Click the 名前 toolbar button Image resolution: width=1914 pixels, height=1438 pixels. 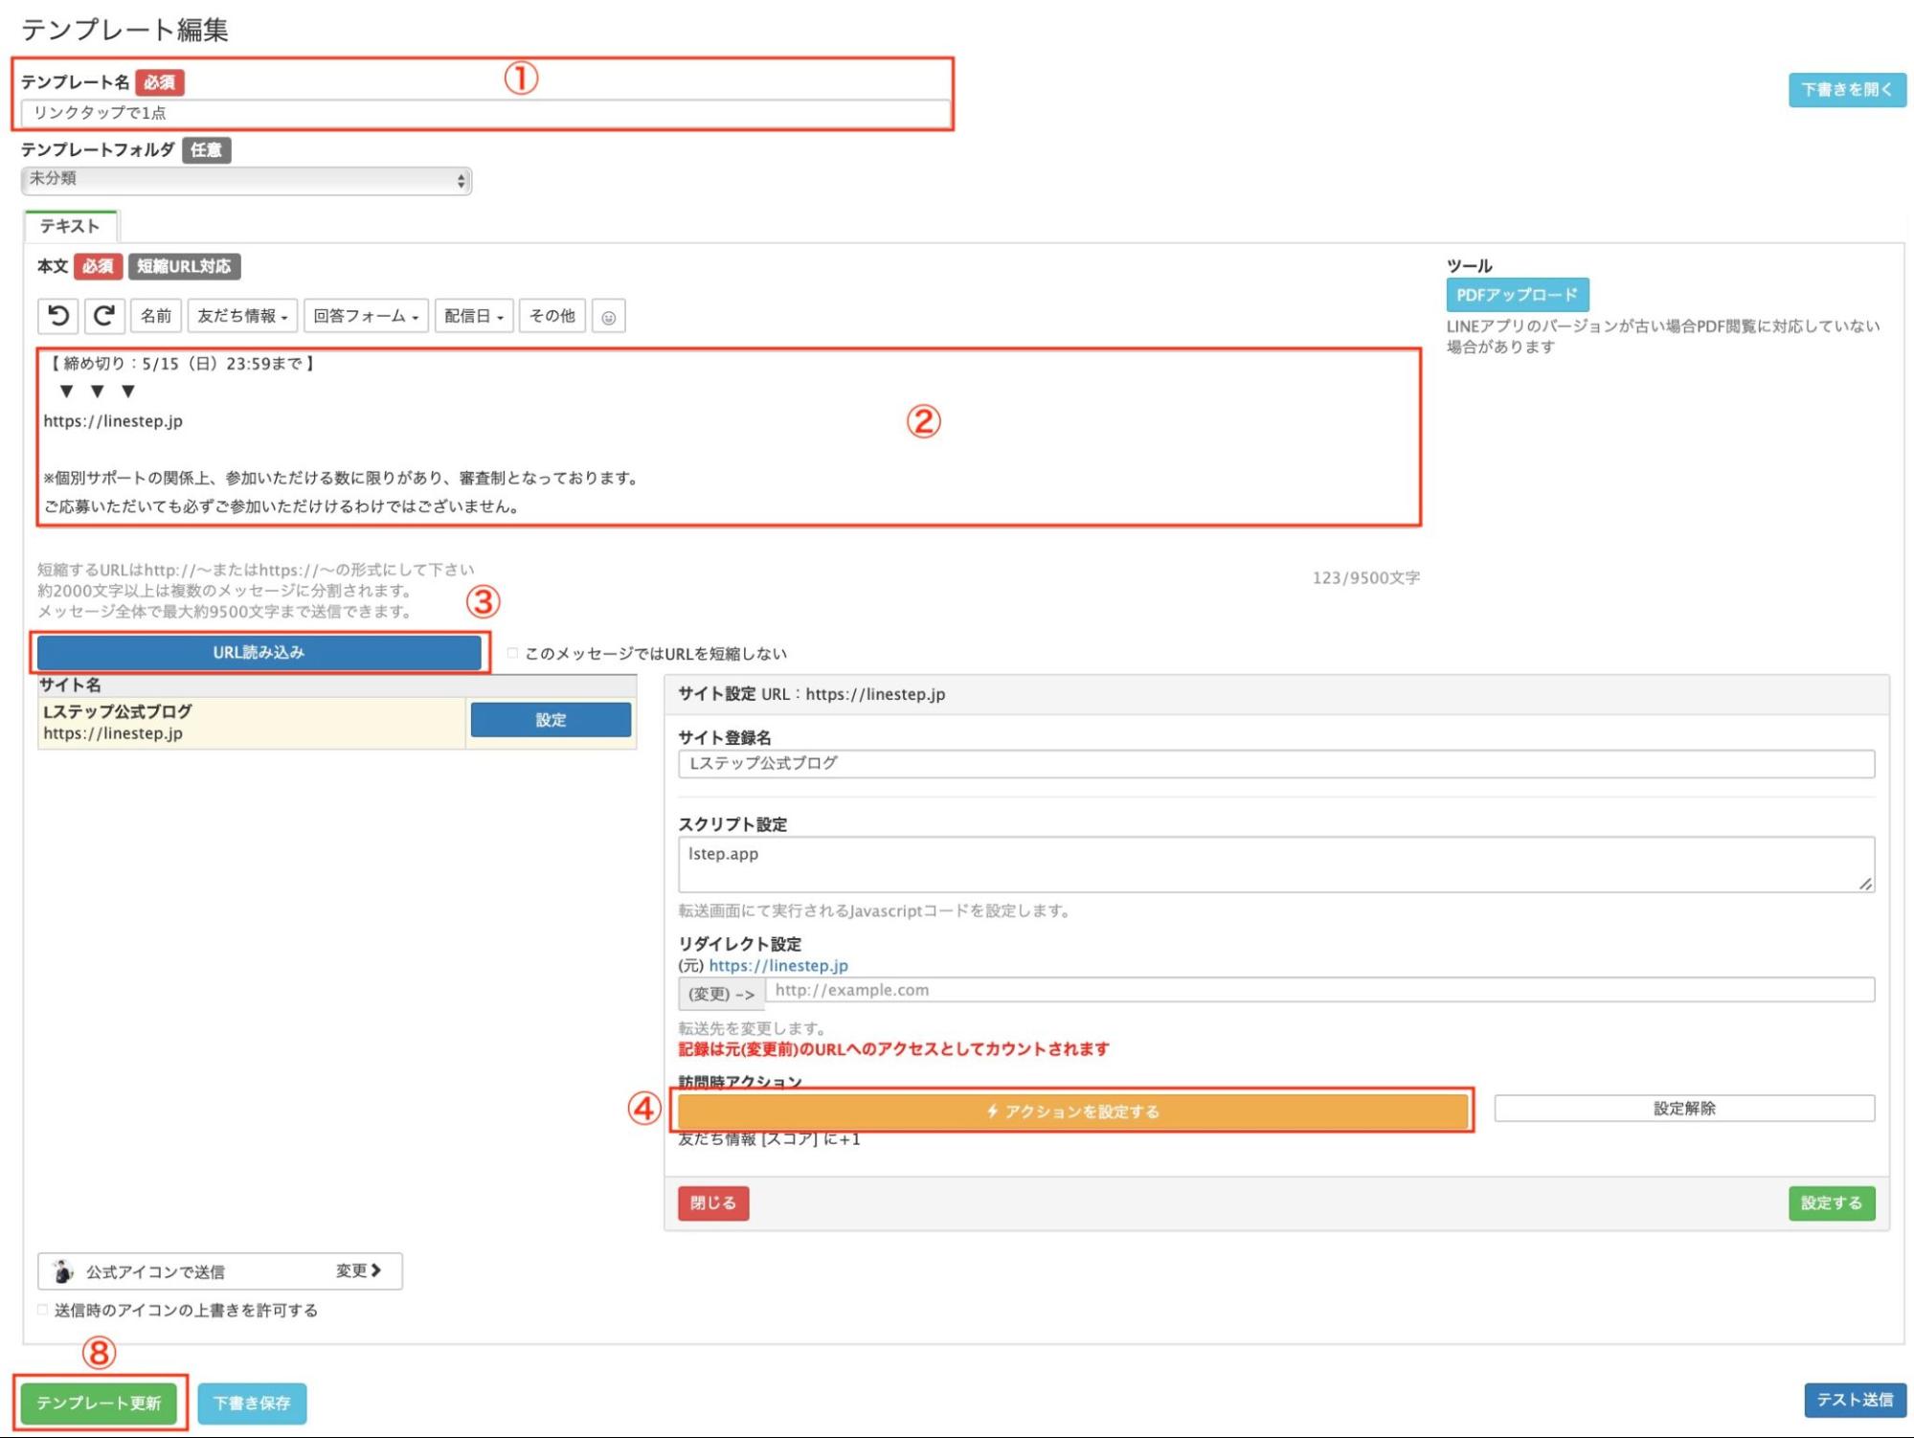tap(156, 316)
